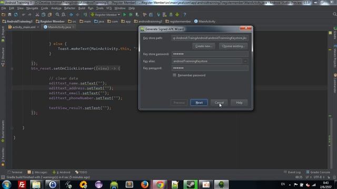Screen dimensions: 337x189
Task: Switch to the activity_main.xml tab
Action: (x=24, y=27)
